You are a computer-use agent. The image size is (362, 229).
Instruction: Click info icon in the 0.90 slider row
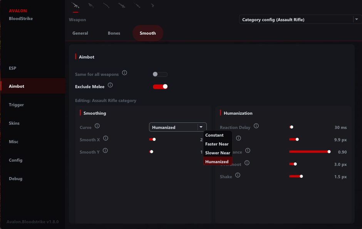[248, 150]
